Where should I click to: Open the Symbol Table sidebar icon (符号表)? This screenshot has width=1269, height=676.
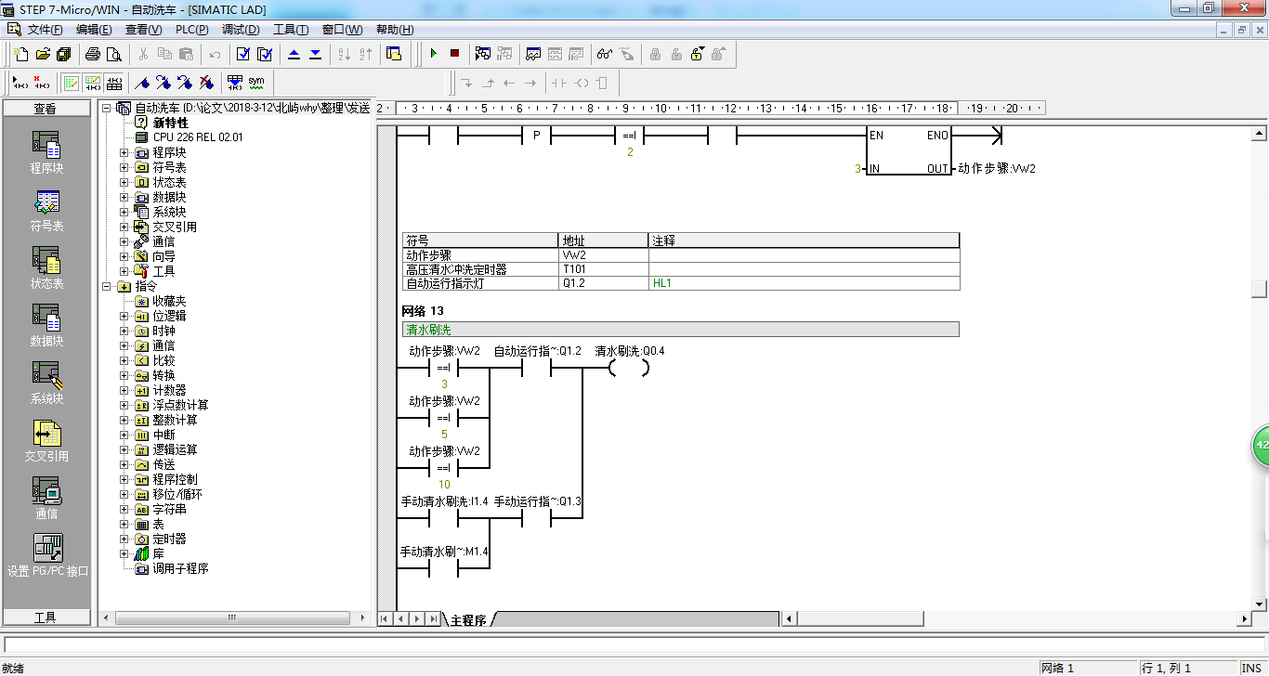click(x=46, y=211)
